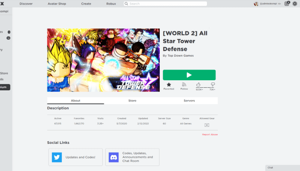Switch to the Servers tab

point(189,100)
